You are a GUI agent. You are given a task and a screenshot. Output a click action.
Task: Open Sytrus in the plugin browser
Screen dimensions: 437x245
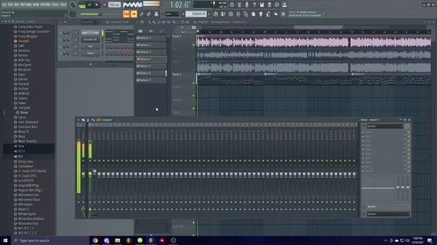coord(22,117)
